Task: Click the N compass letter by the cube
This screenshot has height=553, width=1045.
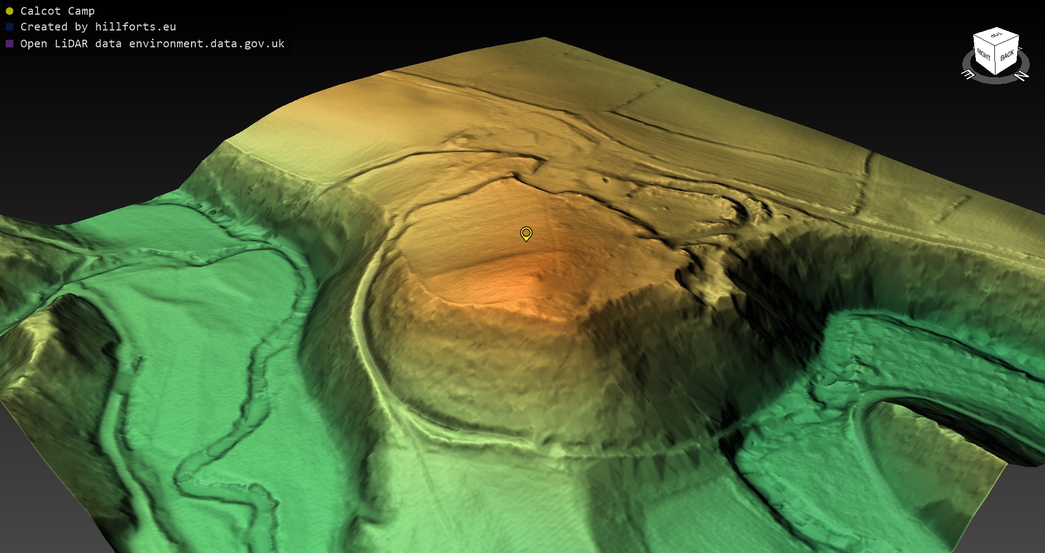Action: 1022,76
